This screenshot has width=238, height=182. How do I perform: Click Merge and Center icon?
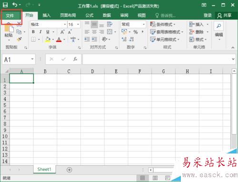pyautogui.click(x=110, y=32)
